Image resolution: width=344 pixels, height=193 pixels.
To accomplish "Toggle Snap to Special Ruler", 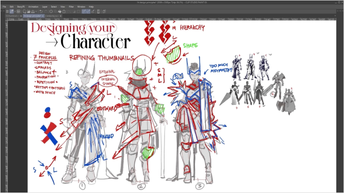I will point(88,11).
